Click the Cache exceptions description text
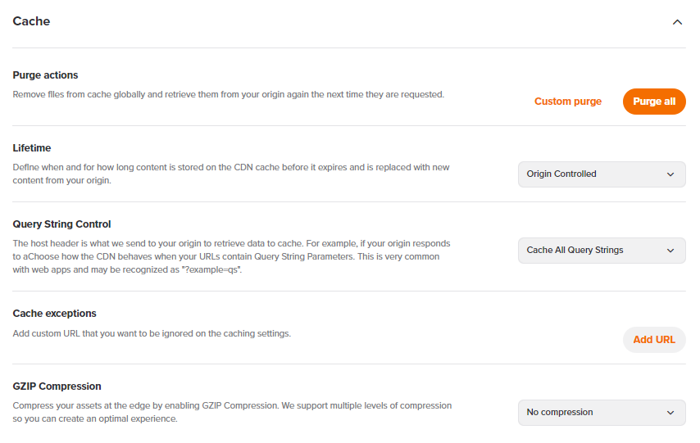700x443 pixels. 152,333
